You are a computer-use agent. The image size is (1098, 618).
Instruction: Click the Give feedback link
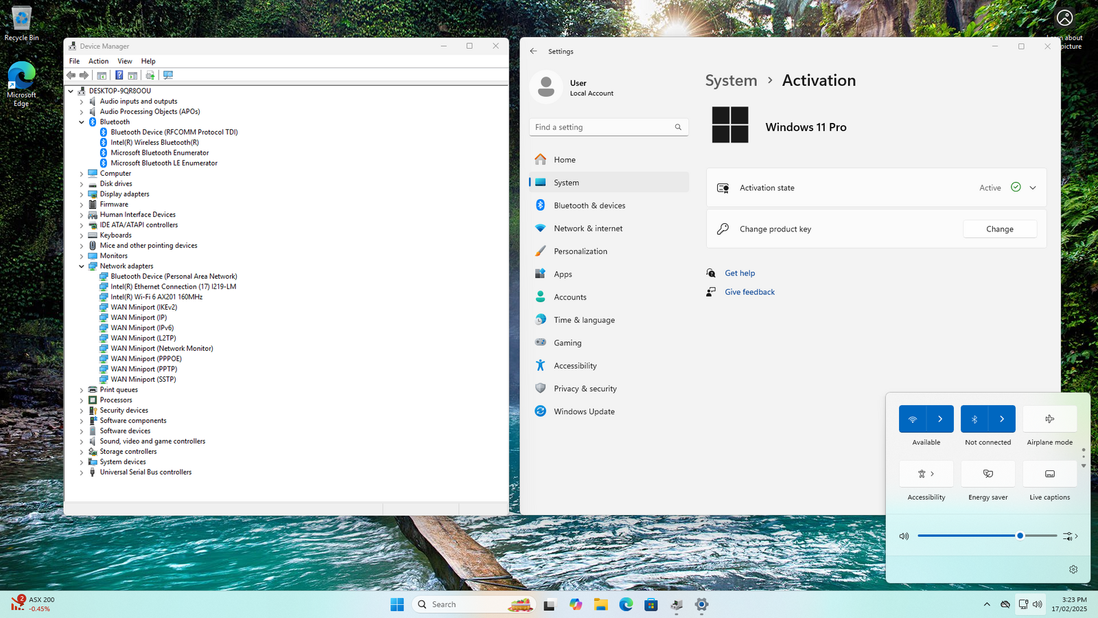click(749, 292)
